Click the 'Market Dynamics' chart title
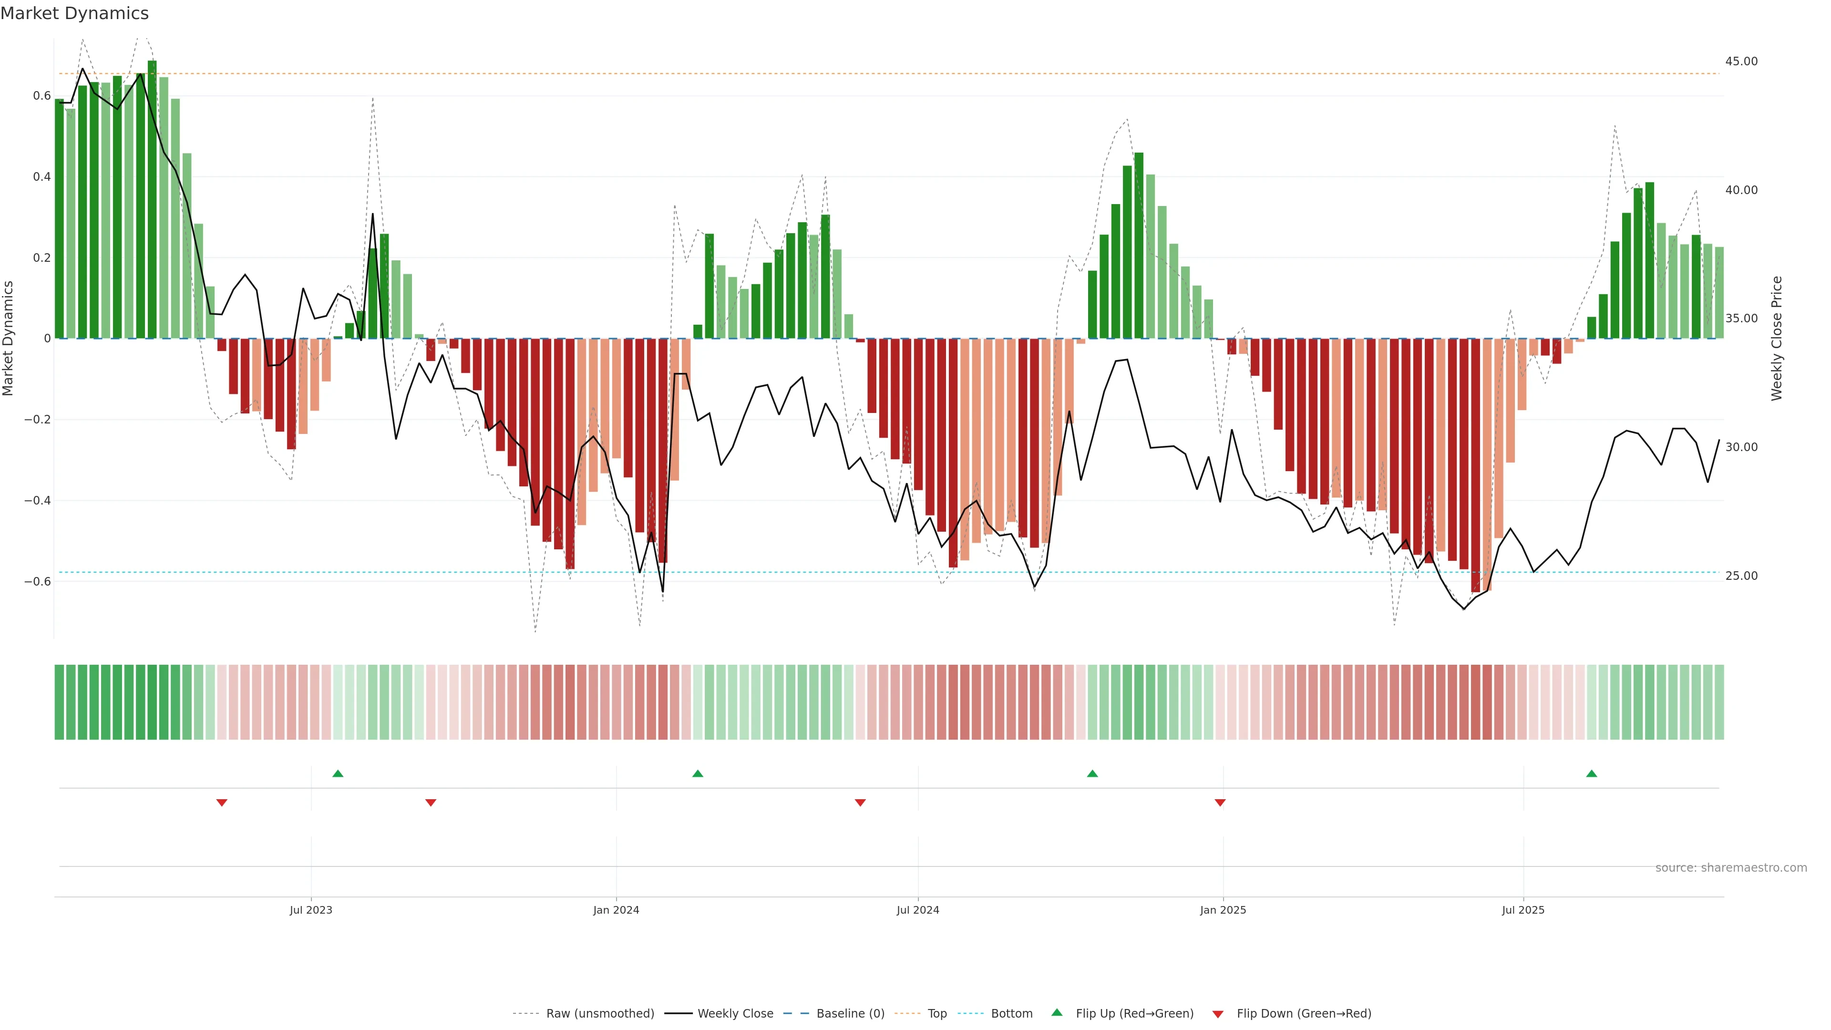Image resolution: width=1831 pixels, height=1030 pixels. [x=75, y=13]
